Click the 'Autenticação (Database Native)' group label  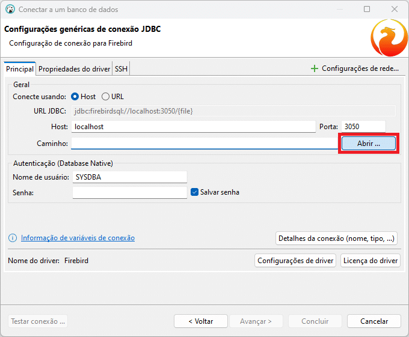point(63,163)
